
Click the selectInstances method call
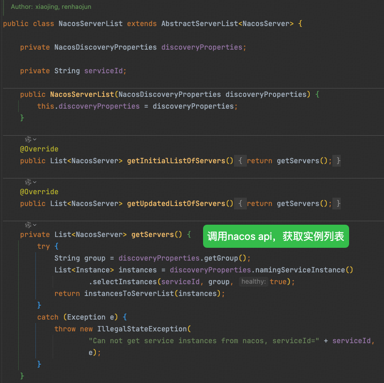click(x=125, y=282)
